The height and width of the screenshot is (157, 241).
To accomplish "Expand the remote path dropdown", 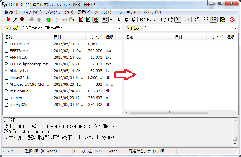I will [236, 28].
